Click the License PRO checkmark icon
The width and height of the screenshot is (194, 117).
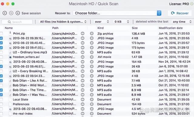(x=192, y=4)
